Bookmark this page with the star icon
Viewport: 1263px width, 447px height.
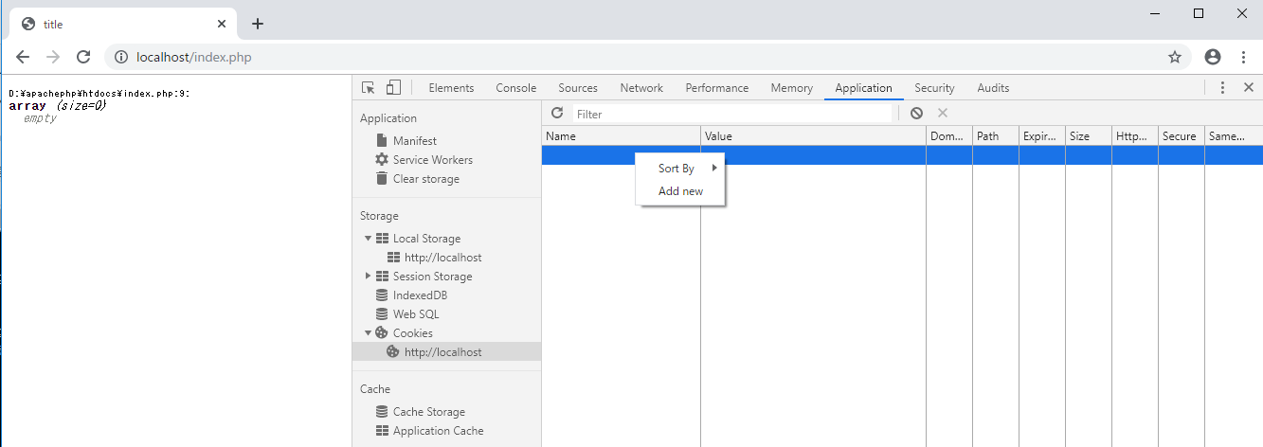[x=1175, y=57]
